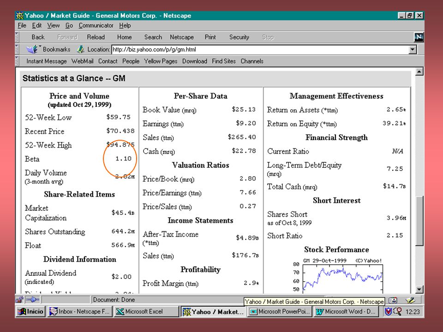Open the Location history dropdown arrow
Viewport: 443px width, 332px height.
pyautogui.click(x=413, y=50)
